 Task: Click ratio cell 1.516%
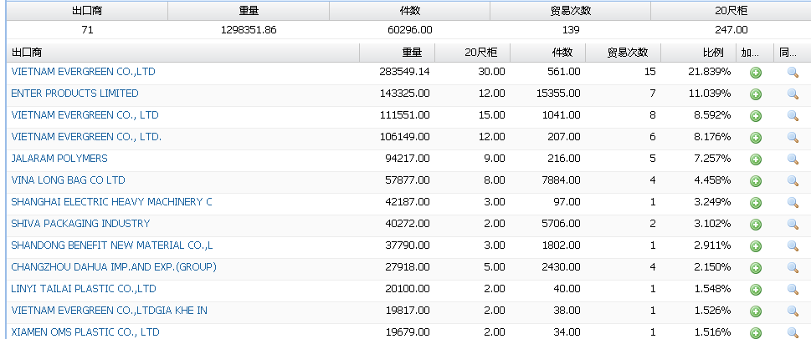tap(712, 331)
